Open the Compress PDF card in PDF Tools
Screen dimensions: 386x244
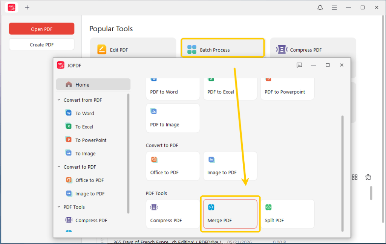(173, 214)
